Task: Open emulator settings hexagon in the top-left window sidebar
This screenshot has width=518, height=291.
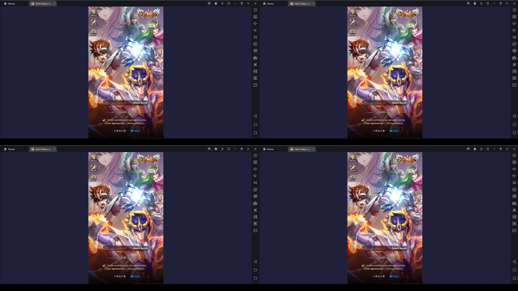Action: [255, 10]
